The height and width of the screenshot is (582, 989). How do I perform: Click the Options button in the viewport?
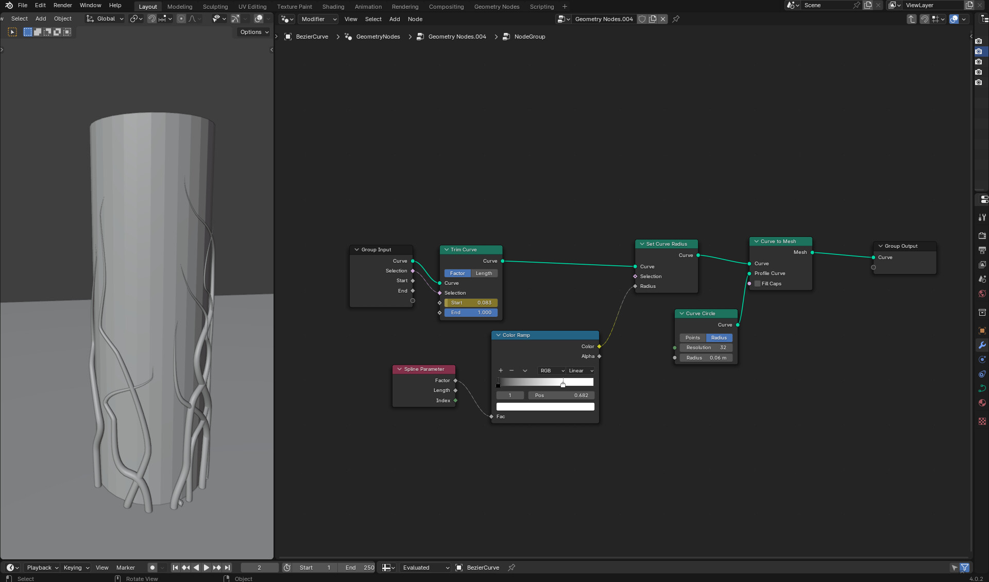[x=252, y=31]
